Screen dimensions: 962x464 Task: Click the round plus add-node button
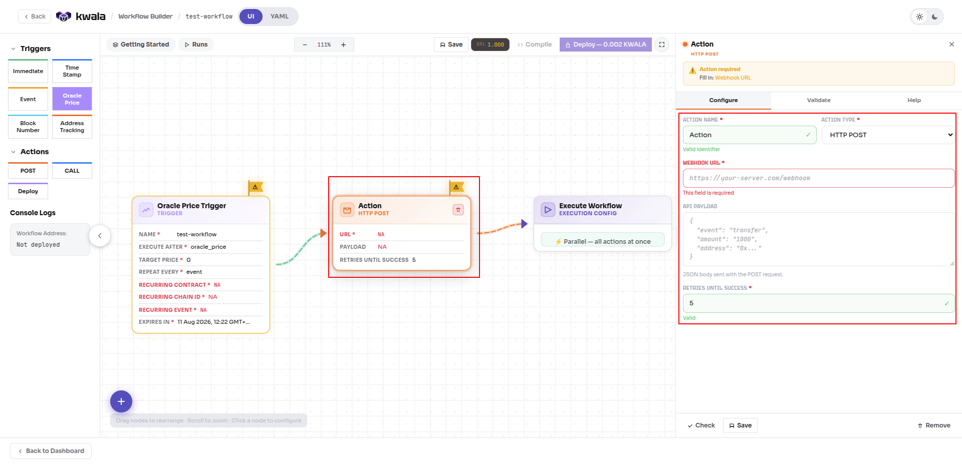(121, 401)
